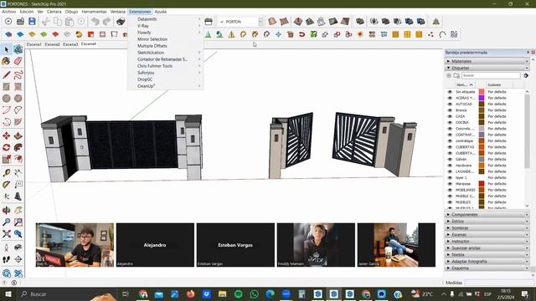Image resolution: width=536 pixels, height=301 pixels.
Task: Select the Follow Me tool
Action: click(x=18, y=147)
